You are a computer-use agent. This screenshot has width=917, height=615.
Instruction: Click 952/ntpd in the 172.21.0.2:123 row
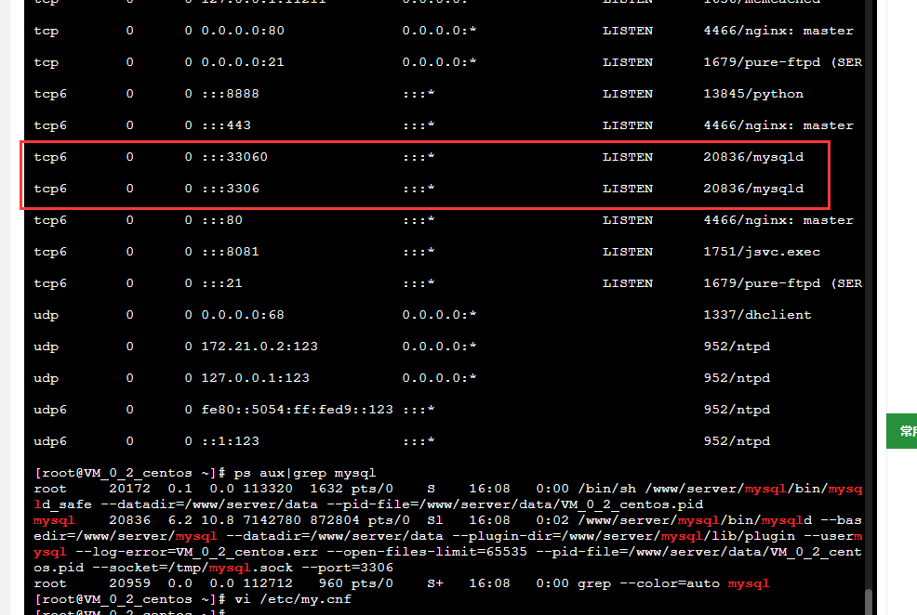click(x=737, y=346)
